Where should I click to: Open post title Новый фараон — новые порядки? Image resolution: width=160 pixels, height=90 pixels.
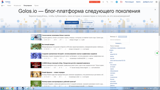pos(53,72)
